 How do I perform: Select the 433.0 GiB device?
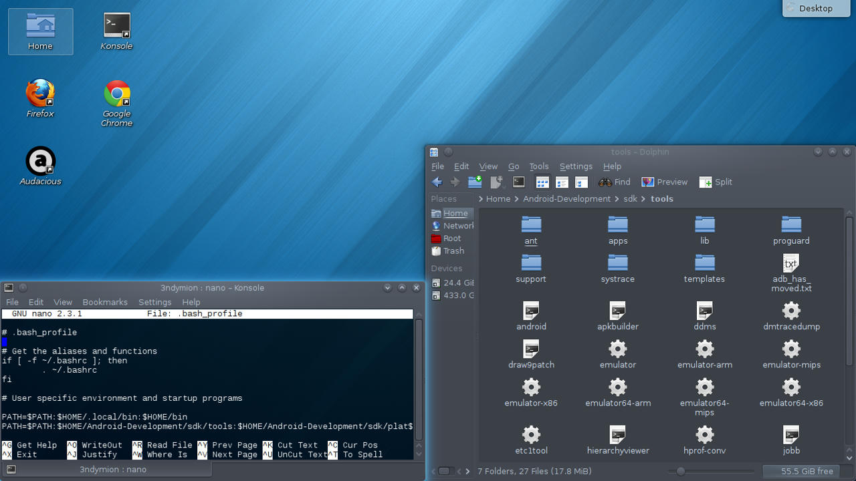coord(451,295)
